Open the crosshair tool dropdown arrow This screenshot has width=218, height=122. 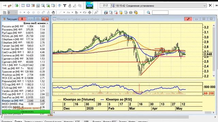pyautogui.click(x=24, y=13)
